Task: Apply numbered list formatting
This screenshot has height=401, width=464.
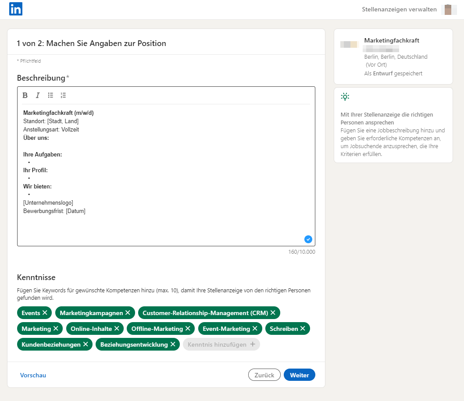Action: [63, 95]
